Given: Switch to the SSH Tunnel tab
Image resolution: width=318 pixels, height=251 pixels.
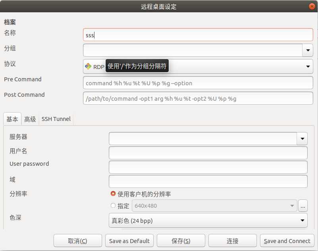Looking at the screenshot, I should pyautogui.click(x=56, y=119).
